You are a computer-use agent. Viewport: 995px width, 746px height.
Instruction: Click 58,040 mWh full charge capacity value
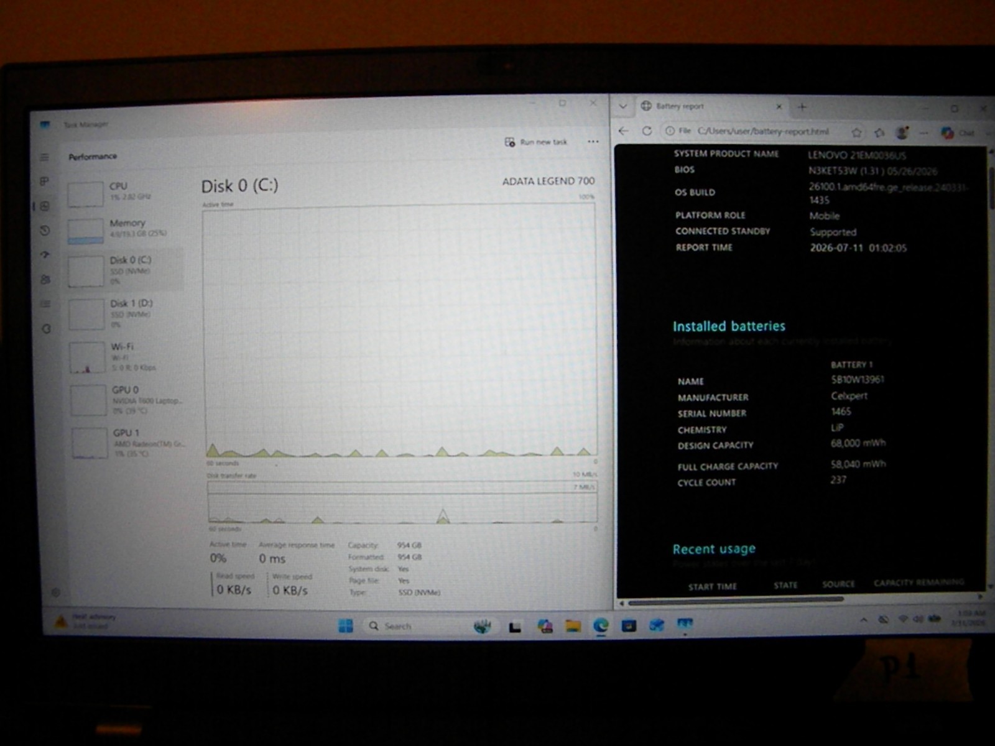coord(858,464)
